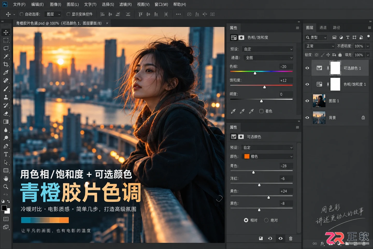This screenshot has height=249, width=373.
Task: Select the 图层 1 thumbnail
Action: tap(319, 101)
